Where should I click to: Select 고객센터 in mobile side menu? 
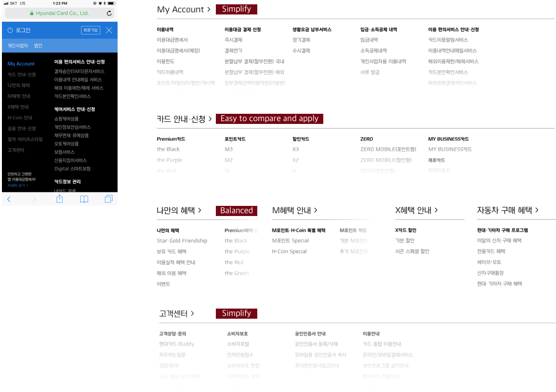15,150
